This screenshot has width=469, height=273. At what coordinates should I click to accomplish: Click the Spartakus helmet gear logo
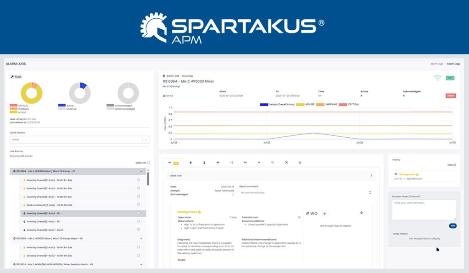click(x=154, y=27)
